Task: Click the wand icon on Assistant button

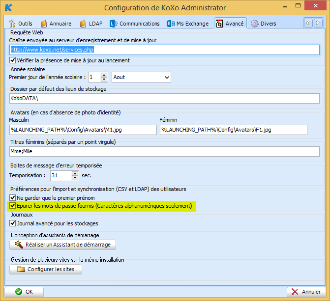Action: tap(19, 245)
